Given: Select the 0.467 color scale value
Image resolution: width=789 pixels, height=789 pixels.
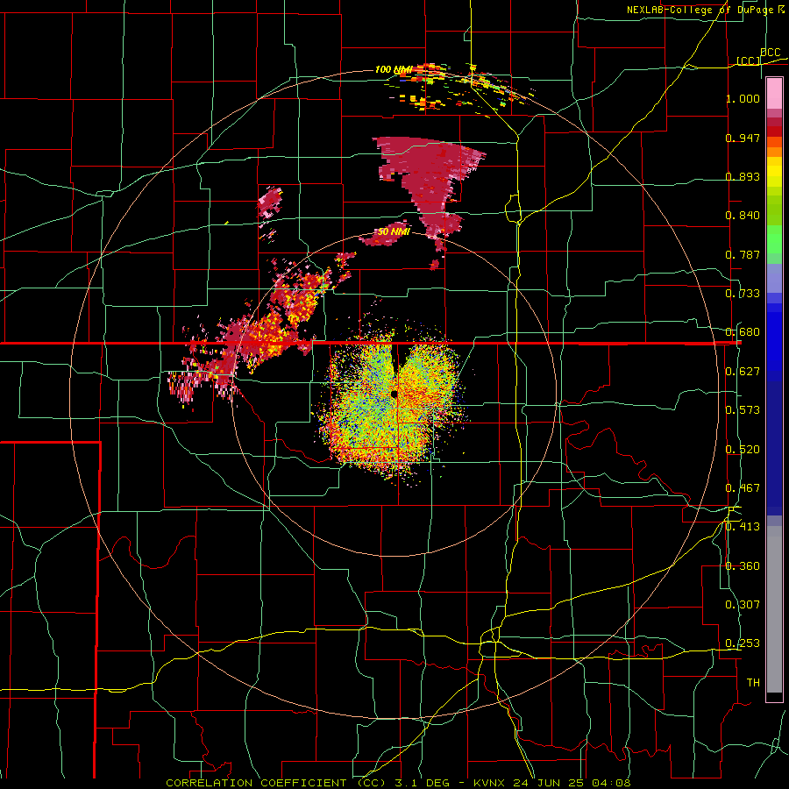Looking at the screenshot, I should click(743, 488).
